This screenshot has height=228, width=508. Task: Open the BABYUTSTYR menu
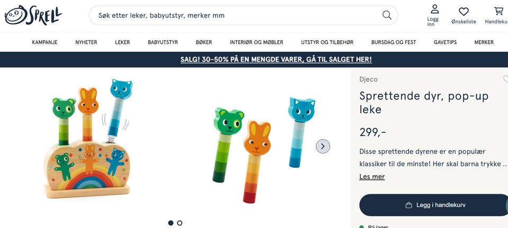tap(163, 42)
